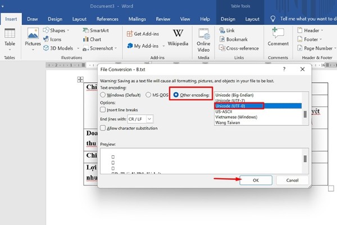Image resolution: width=337 pixels, height=225 pixels.
Task: Open the Table insert menu
Action: click(x=10, y=39)
